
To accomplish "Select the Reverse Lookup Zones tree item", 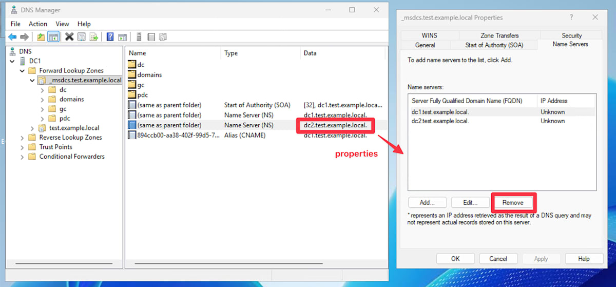I will [70, 138].
